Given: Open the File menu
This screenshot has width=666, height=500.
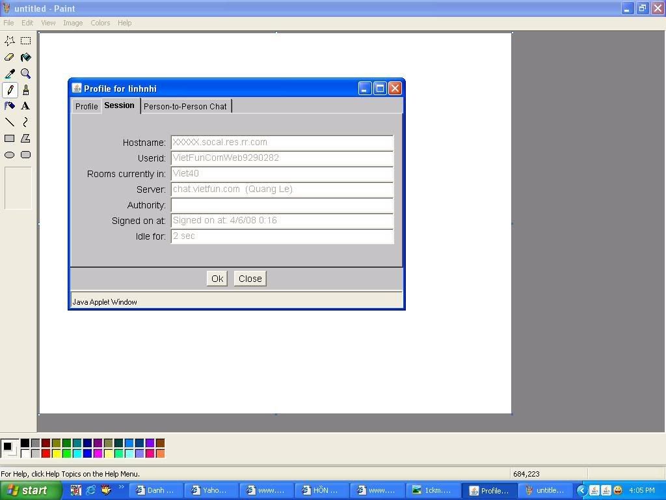Looking at the screenshot, I should tap(8, 23).
